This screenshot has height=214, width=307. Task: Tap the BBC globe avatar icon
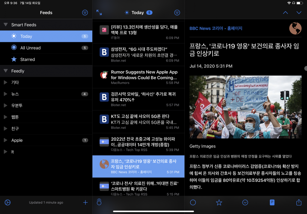(x=295, y=28)
